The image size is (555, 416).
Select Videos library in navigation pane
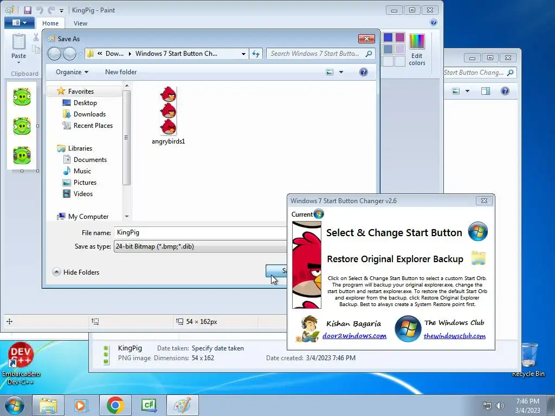click(83, 194)
